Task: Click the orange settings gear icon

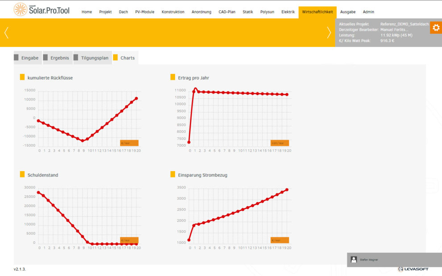Action: 436,28
